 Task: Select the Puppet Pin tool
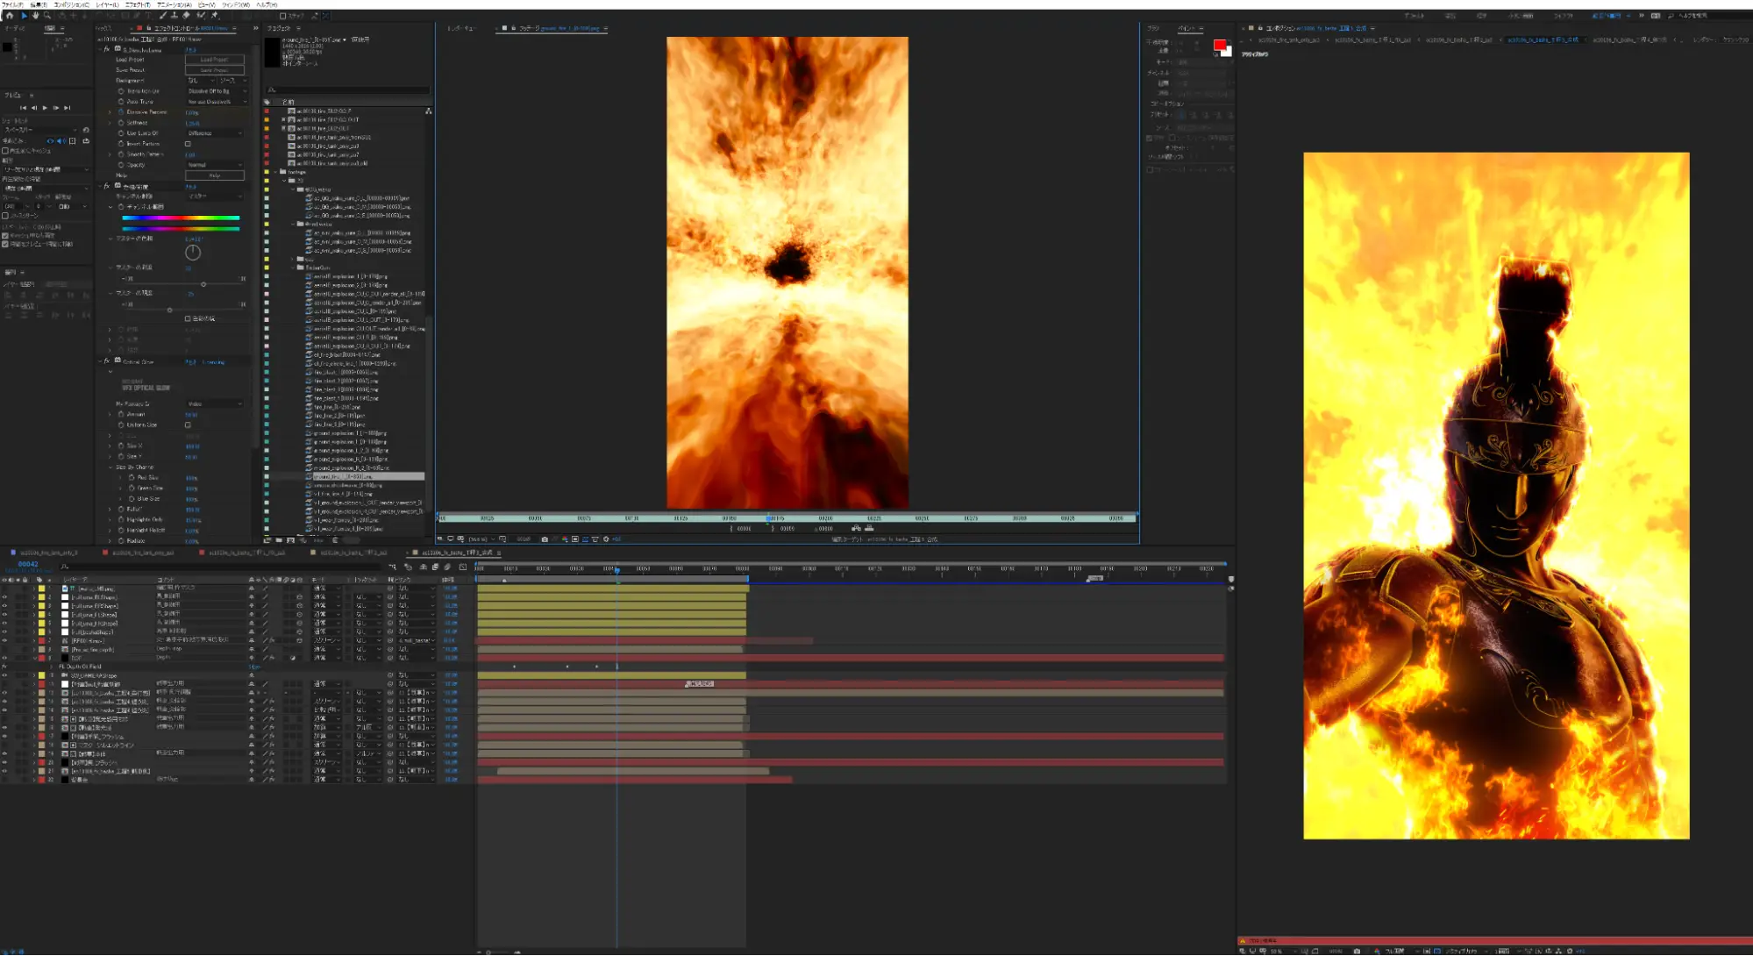(214, 16)
